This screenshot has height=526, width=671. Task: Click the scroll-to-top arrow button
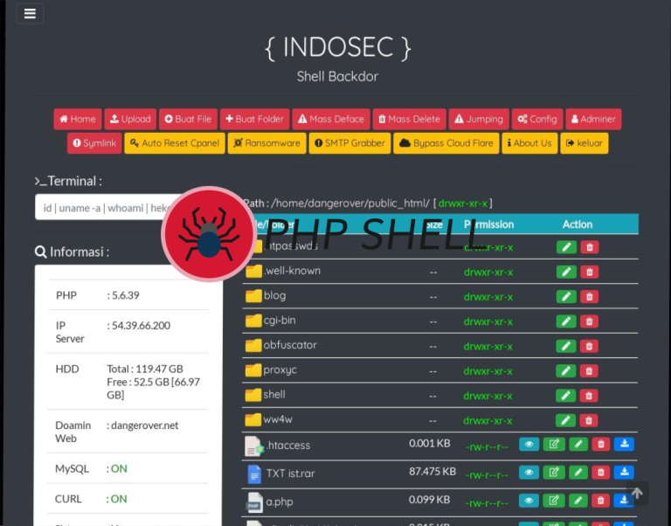[x=637, y=494]
